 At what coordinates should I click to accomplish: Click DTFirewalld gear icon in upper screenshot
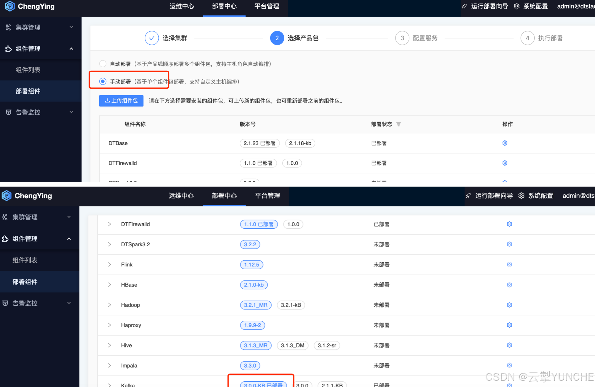coord(505,163)
